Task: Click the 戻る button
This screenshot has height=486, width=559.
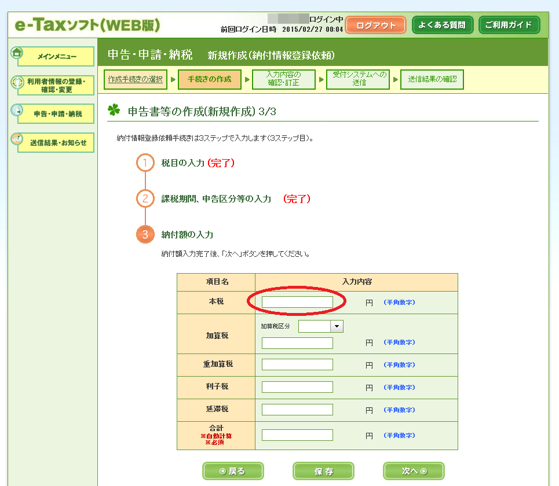Action: click(233, 471)
